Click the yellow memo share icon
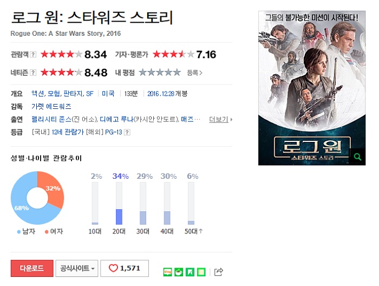 coord(201,272)
